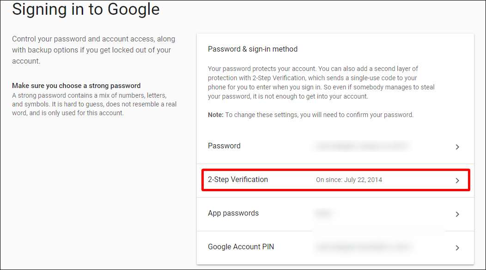This screenshot has height=270, width=486.
Task: Open the 2-Step Verification label
Action: pyautogui.click(x=238, y=180)
